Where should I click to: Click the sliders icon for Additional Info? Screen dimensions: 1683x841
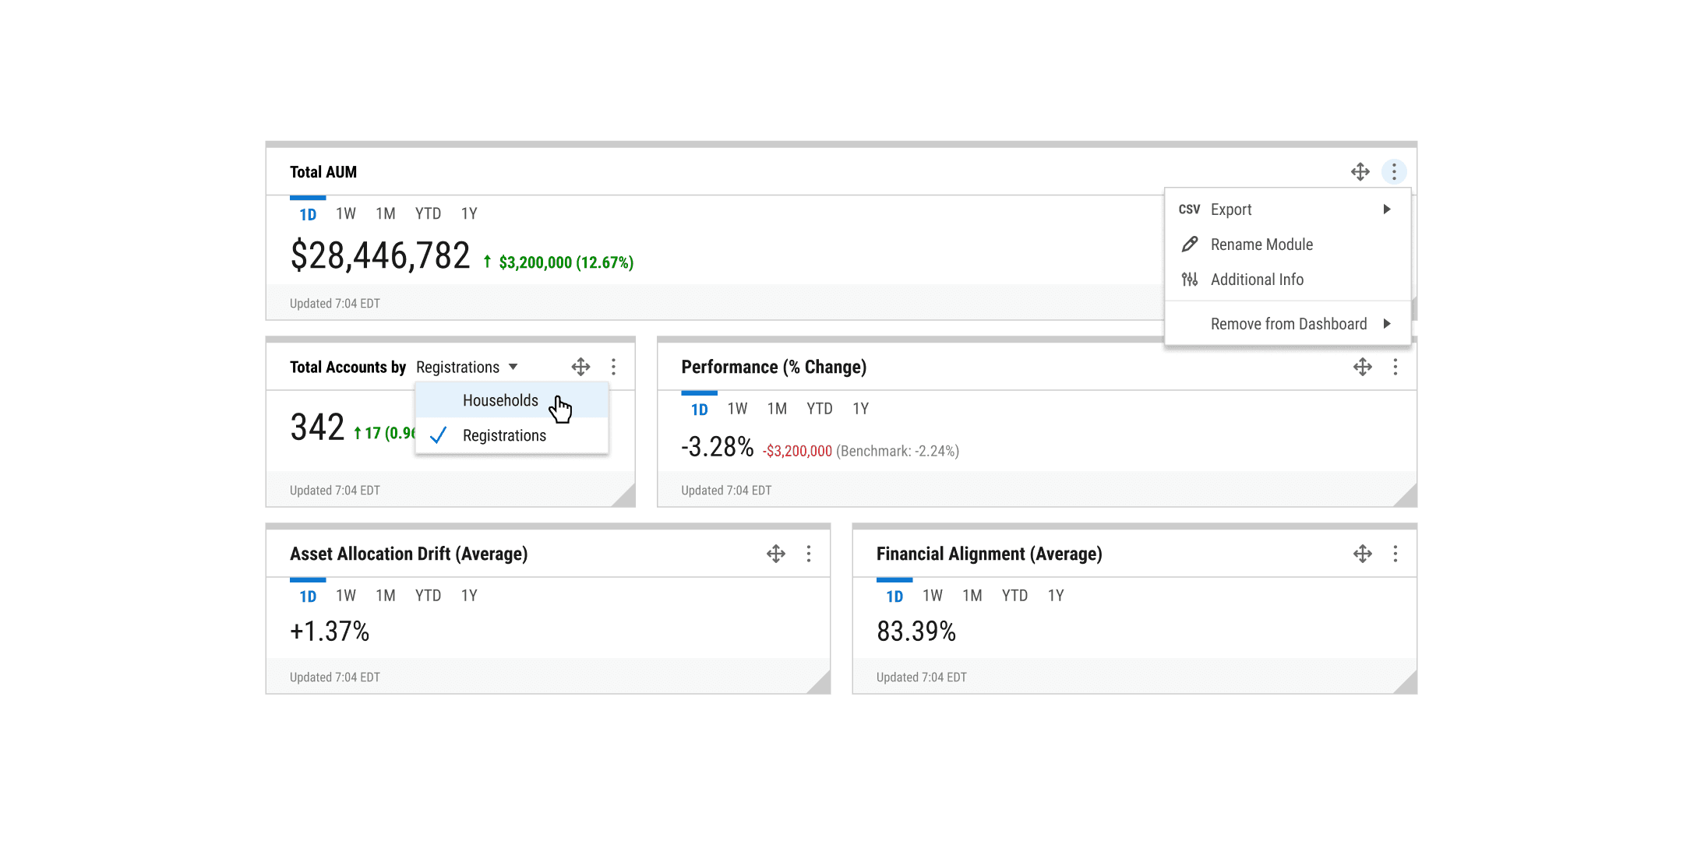coord(1189,280)
